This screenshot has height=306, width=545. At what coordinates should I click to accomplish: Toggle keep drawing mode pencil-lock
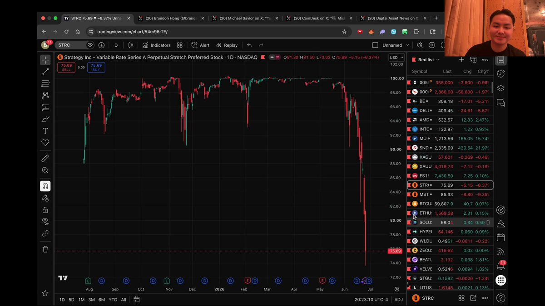[x=45, y=198]
